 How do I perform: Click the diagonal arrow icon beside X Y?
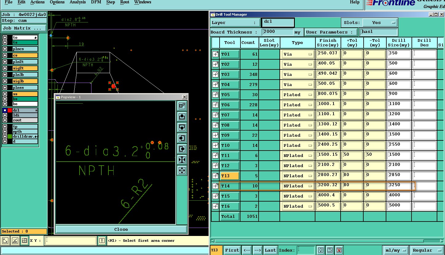pos(5,241)
